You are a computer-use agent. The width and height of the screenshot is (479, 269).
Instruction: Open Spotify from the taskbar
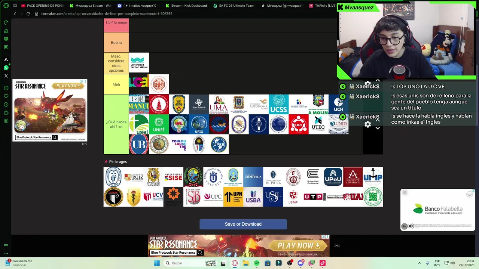point(257,263)
